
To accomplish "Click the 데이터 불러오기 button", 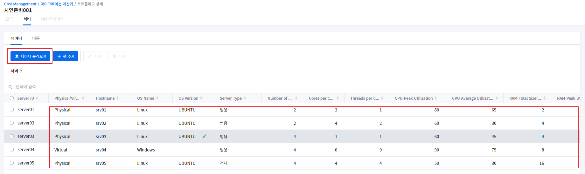I will coord(31,56).
